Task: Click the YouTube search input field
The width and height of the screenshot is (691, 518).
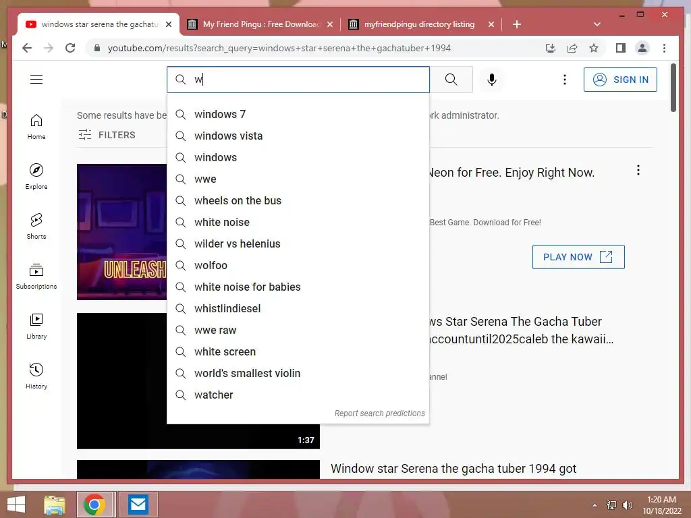Action: point(298,80)
